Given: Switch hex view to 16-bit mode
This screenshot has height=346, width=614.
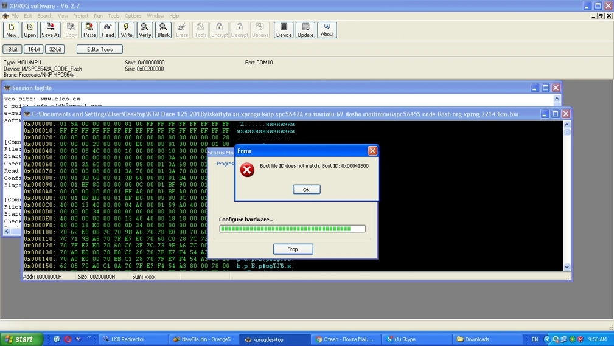Looking at the screenshot, I should [33, 49].
